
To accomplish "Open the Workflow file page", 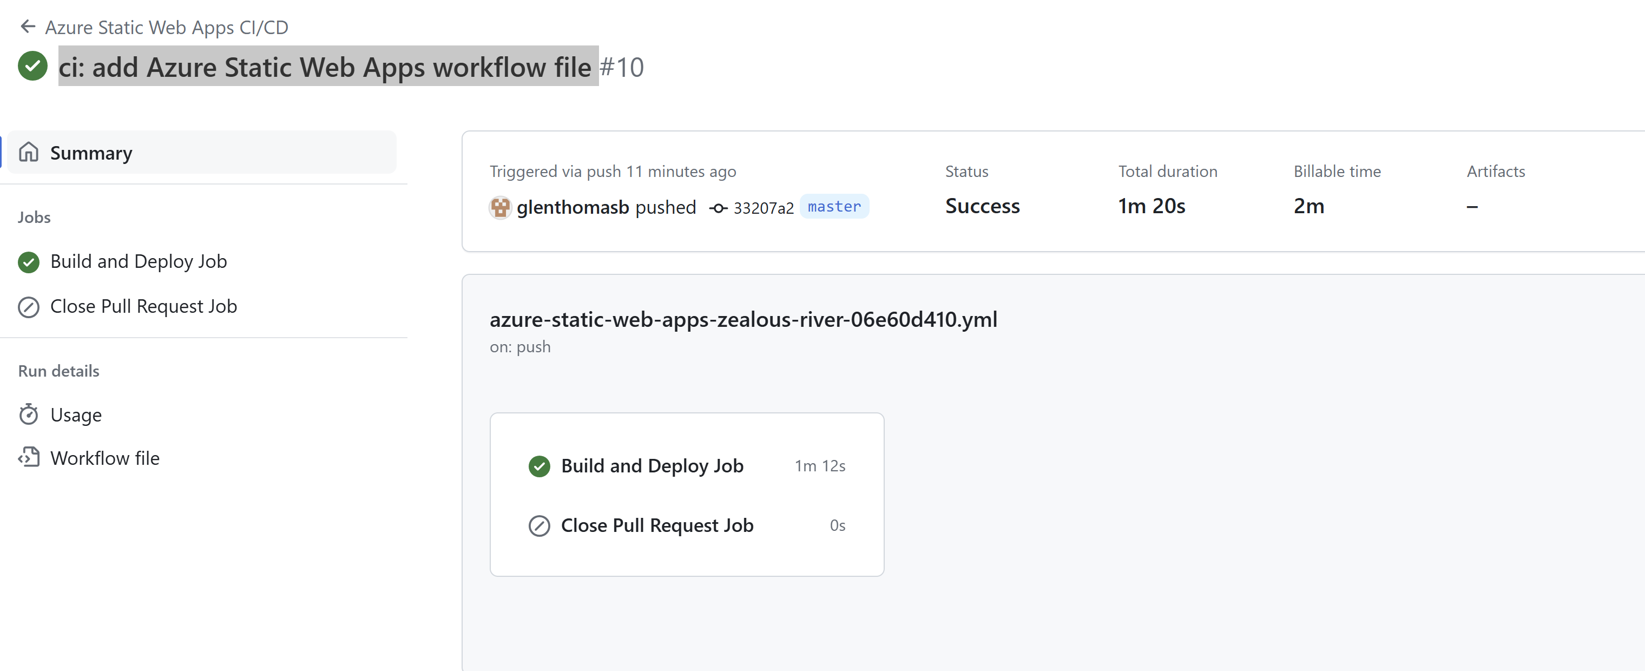I will point(106,458).
